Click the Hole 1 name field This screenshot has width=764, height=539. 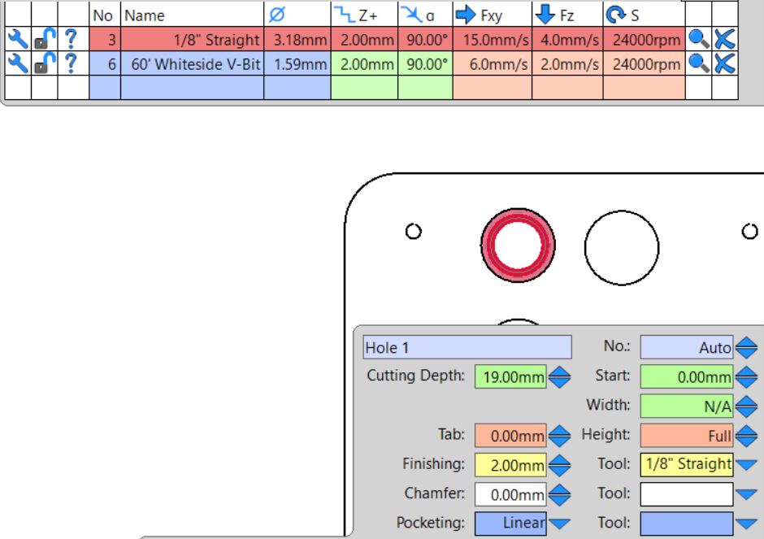[x=467, y=347]
